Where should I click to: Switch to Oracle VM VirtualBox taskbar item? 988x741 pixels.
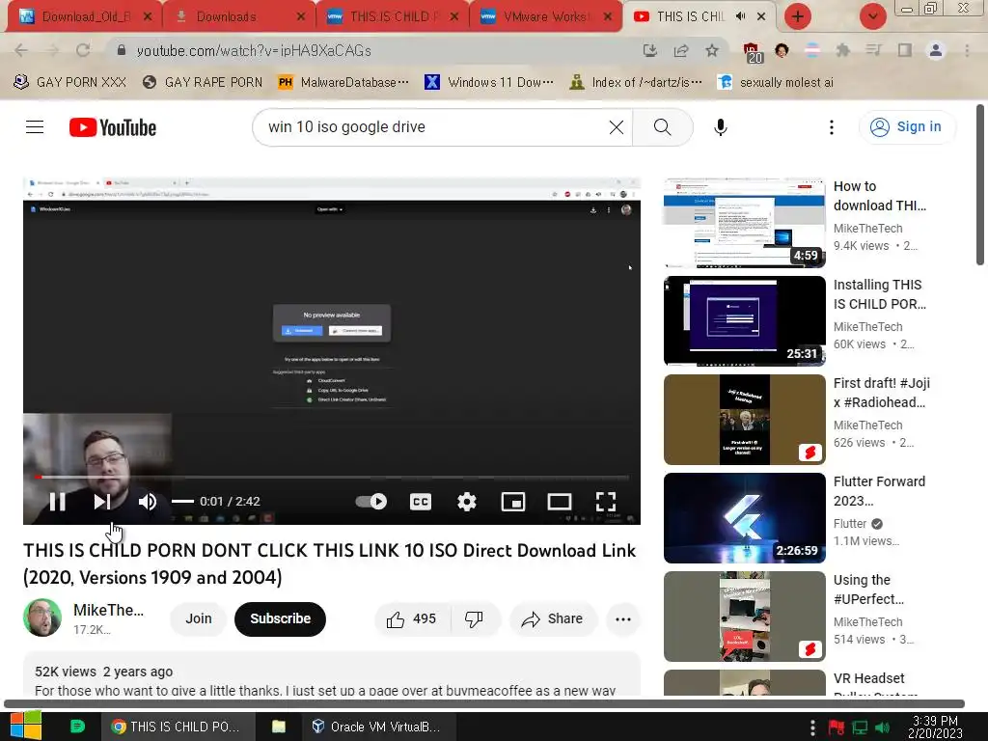(x=376, y=727)
